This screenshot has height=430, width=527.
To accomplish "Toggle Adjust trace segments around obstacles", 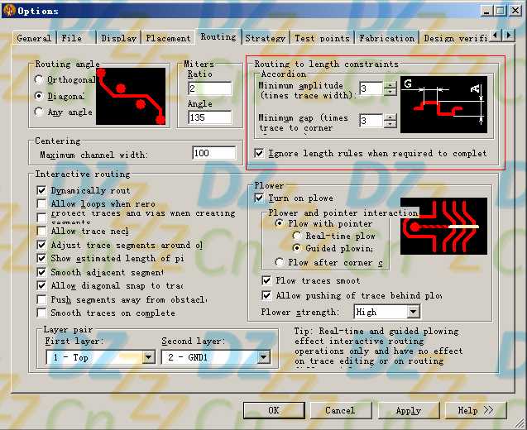I will point(41,245).
